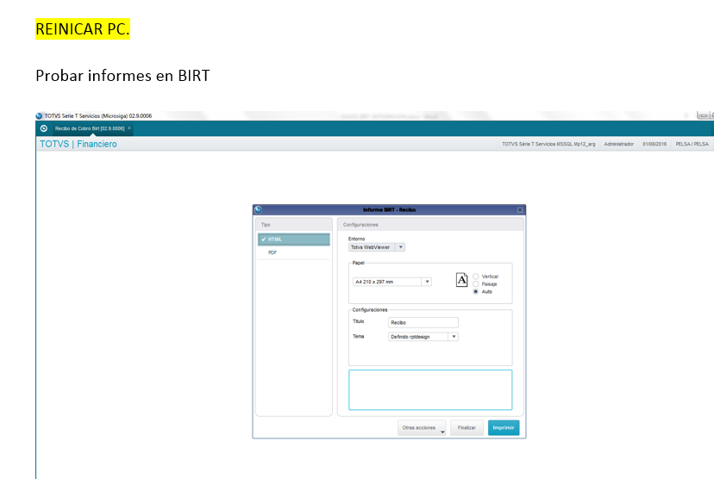
Task: Close the Recibo de Cobro Birt tab
Action: (x=129, y=128)
